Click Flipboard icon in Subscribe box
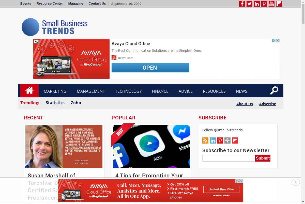The height and width of the screenshot is (204, 305). [x=235, y=140]
